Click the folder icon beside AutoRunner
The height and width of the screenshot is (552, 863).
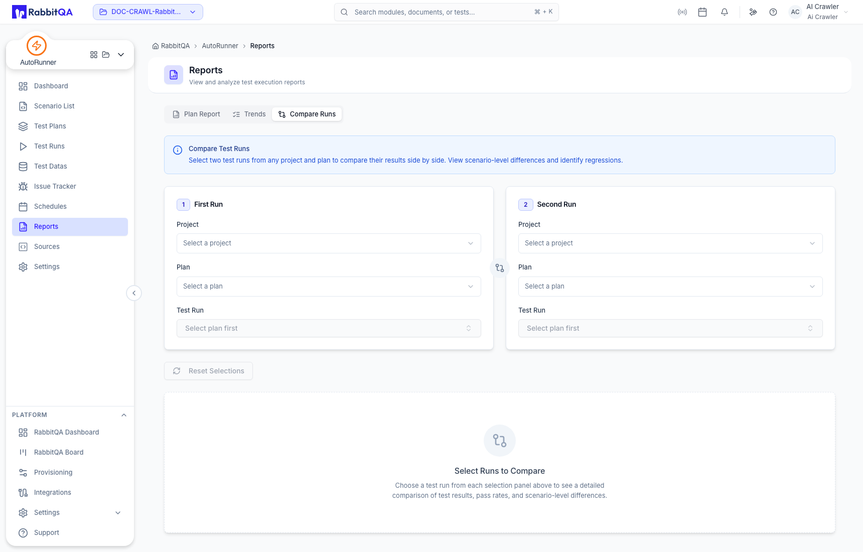tap(106, 55)
